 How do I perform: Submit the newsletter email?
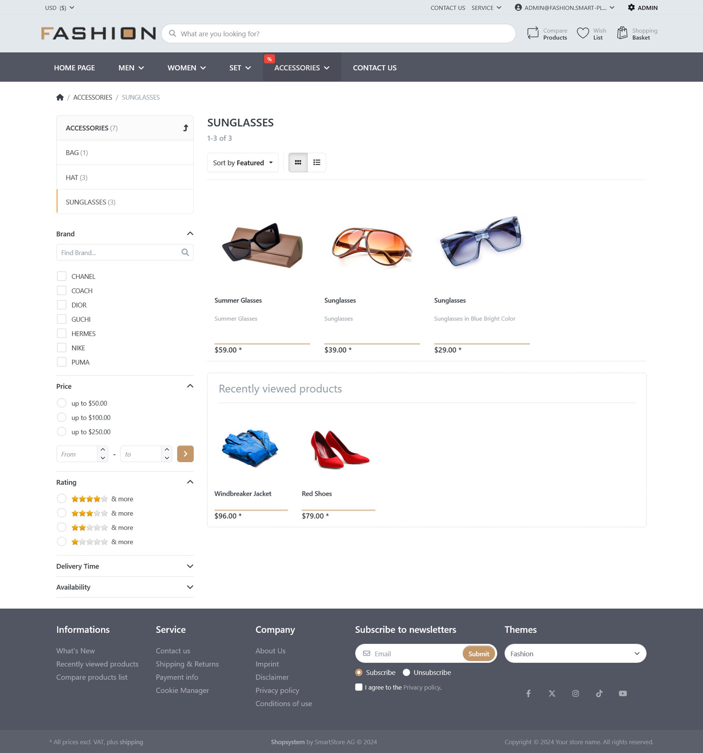pos(478,653)
